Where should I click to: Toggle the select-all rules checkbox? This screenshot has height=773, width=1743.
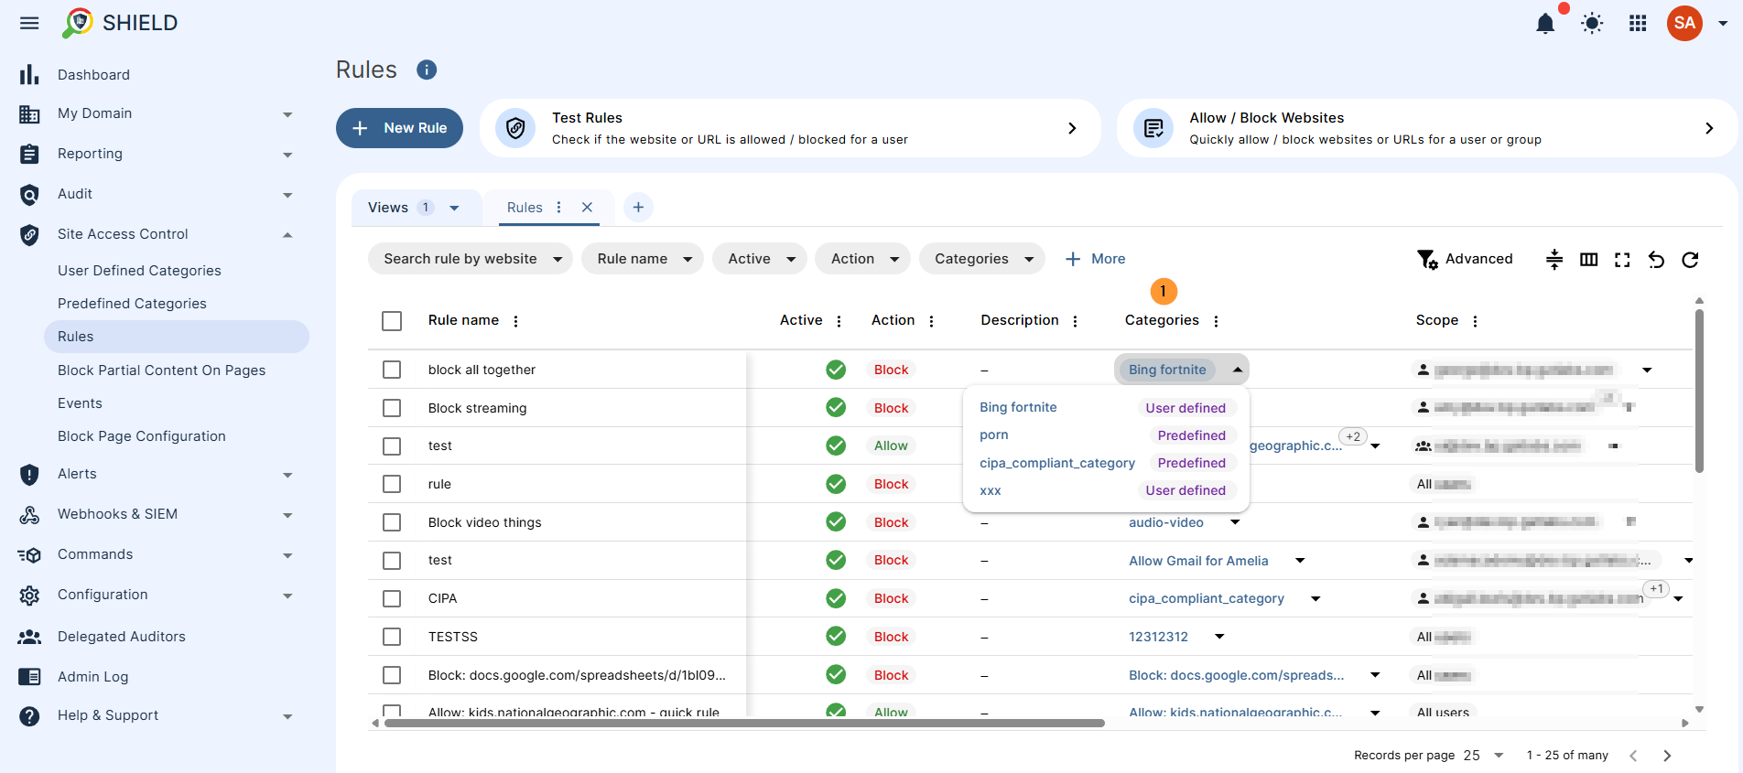coord(392,321)
